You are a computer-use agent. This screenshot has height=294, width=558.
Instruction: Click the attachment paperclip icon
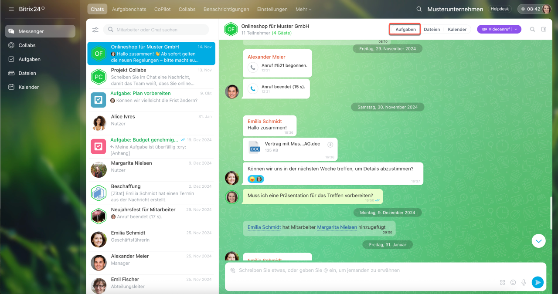pos(233,270)
